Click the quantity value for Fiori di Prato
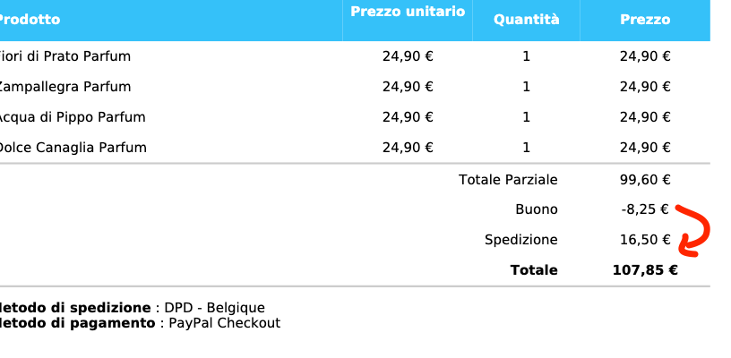This screenshot has width=731, height=358. [x=526, y=56]
